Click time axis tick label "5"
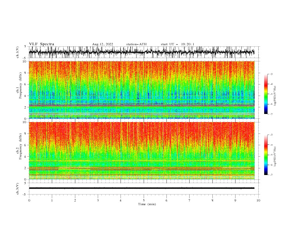The height and width of the screenshot is (225, 291). tap(144, 200)
